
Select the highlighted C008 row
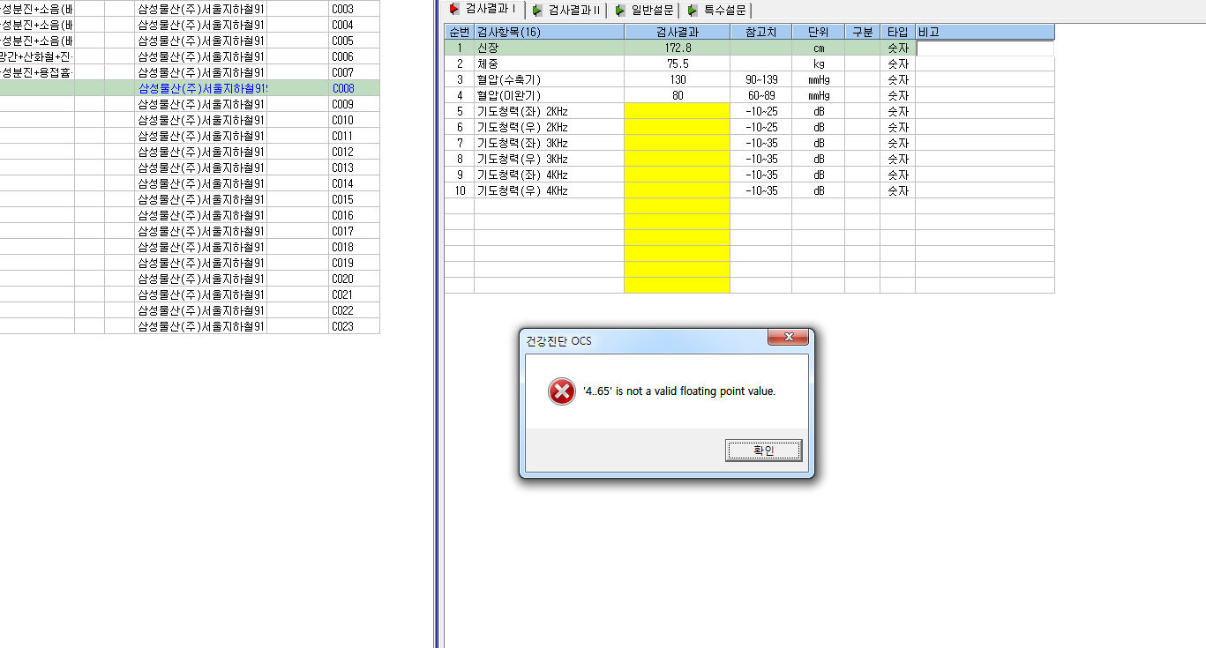click(190, 88)
